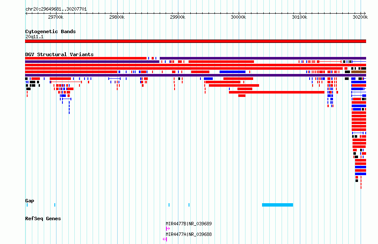Select the wide blue variant bar left of 30000k

pyautogui.click(x=232, y=72)
